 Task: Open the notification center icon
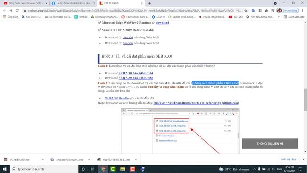[x=301, y=169]
